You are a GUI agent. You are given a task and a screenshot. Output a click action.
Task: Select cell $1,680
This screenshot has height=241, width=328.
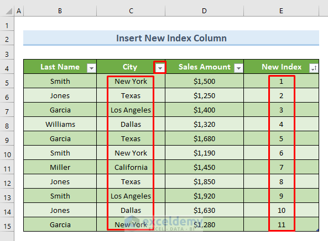coord(204,138)
